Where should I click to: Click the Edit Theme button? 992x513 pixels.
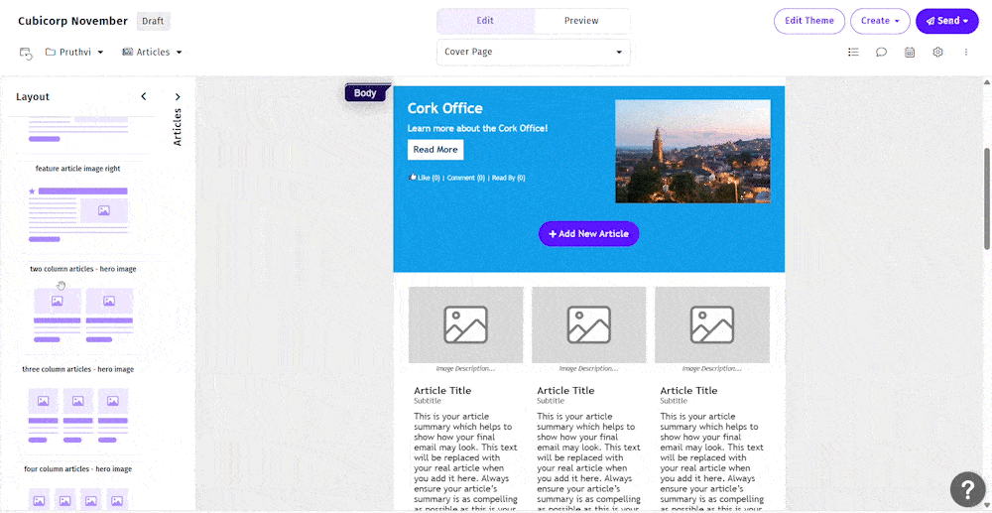pos(808,21)
